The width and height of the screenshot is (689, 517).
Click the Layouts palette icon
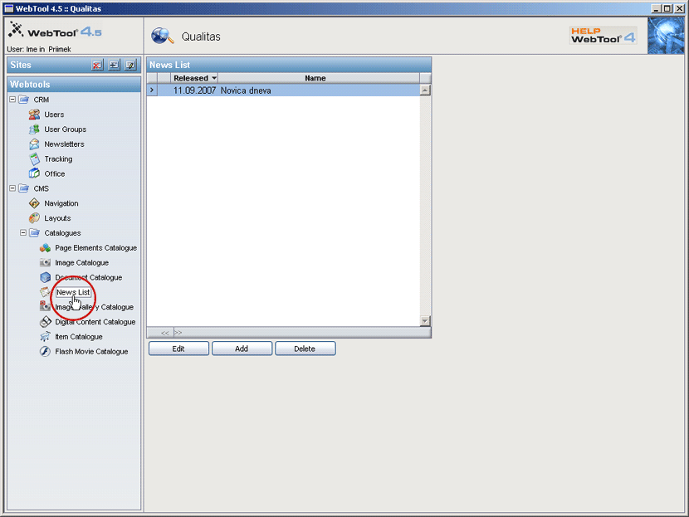click(x=34, y=218)
